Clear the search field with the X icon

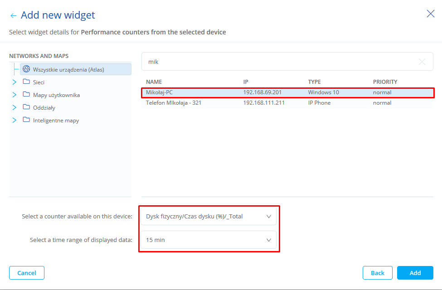point(422,62)
